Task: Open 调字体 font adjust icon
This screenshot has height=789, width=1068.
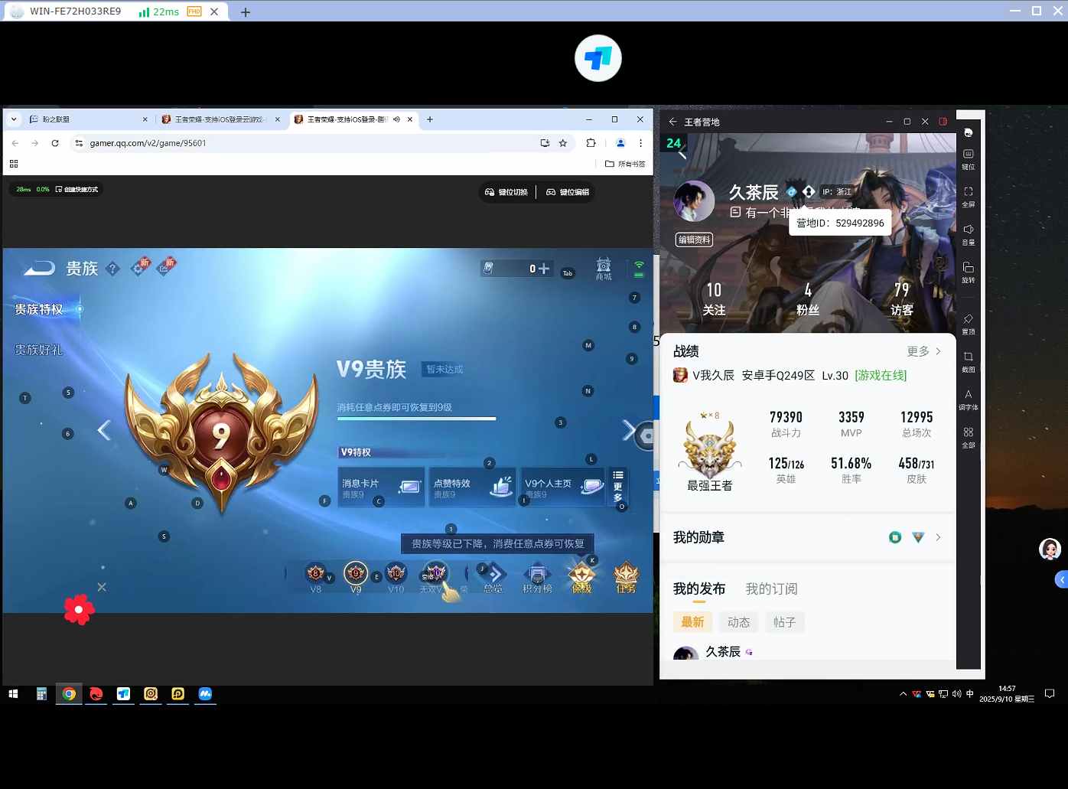Action: click(968, 399)
